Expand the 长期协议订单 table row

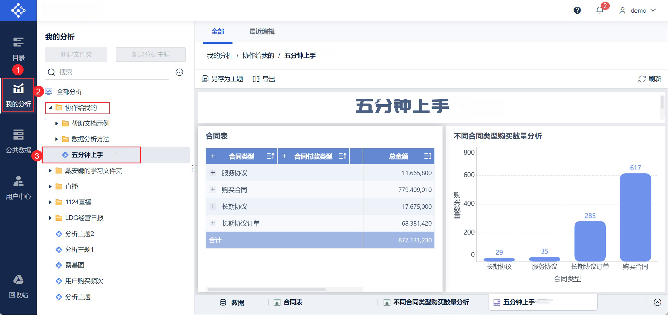click(x=213, y=223)
